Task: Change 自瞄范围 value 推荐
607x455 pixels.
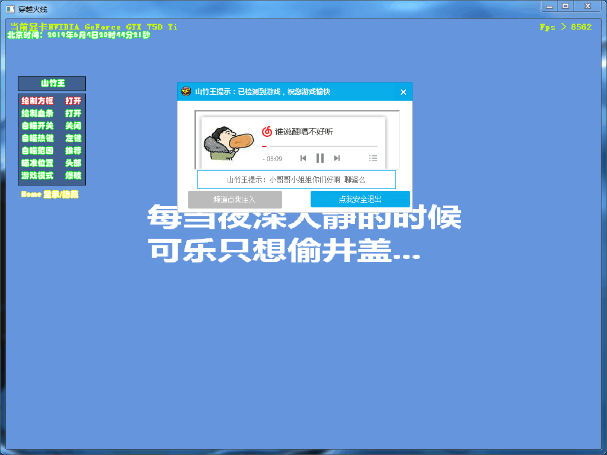Action: coord(73,150)
